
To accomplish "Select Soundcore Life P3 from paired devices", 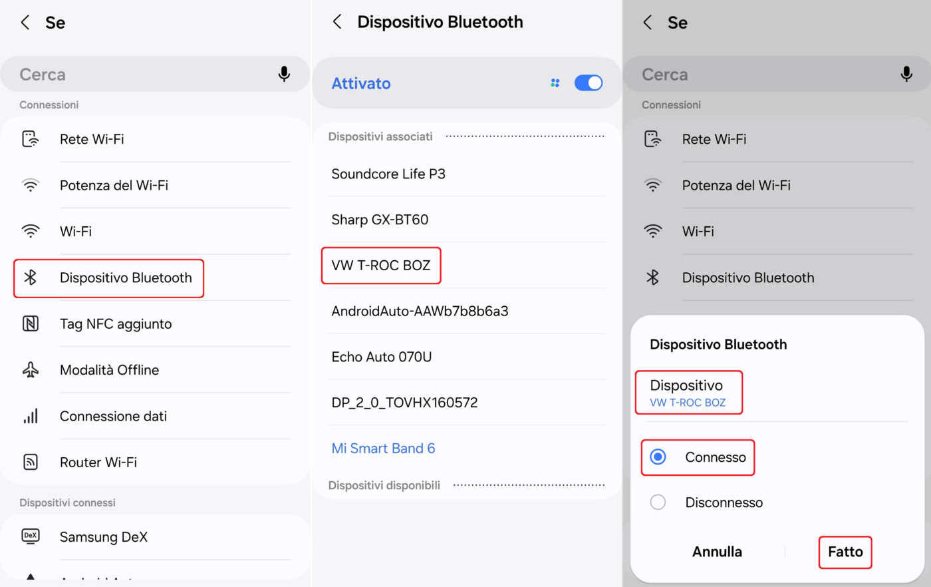I will pos(388,174).
